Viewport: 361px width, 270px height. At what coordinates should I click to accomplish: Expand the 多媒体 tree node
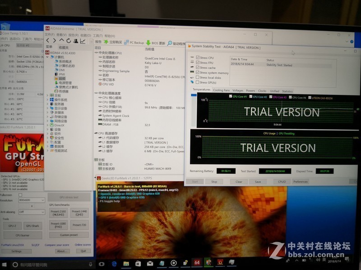click(47, 112)
